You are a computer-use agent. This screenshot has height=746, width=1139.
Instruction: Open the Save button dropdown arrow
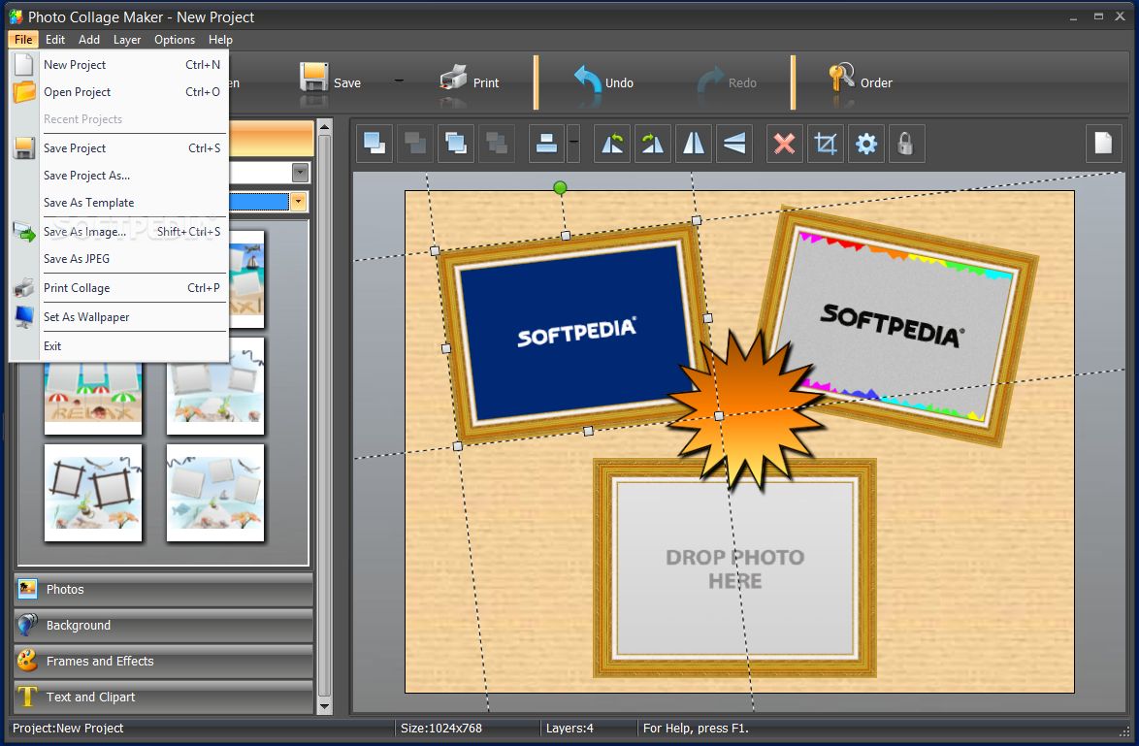(399, 81)
